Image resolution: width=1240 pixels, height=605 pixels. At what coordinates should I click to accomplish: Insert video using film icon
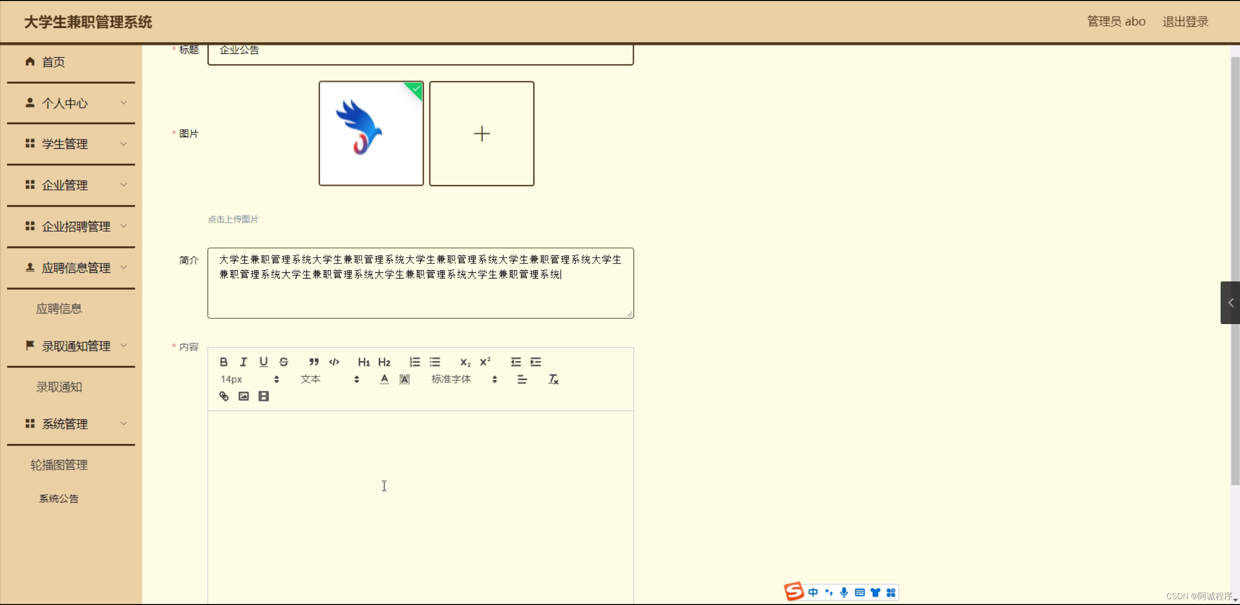[263, 396]
